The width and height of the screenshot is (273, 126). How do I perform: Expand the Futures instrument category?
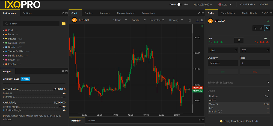(4, 39)
